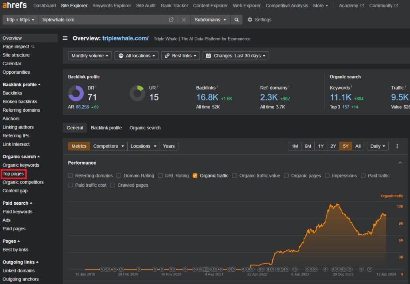Open the All locations dropdown
This screenshot has width=410, height=284.
coord(137,56)
